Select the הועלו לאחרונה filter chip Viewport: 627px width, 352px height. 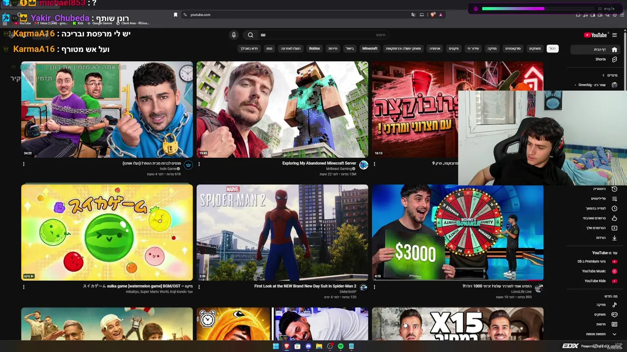pyautogui.click(x=290, y=48)
